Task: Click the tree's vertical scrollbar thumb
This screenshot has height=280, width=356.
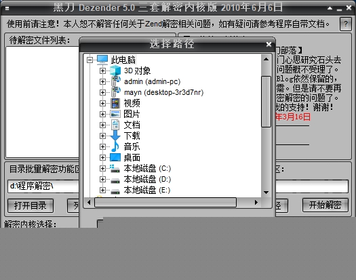Action: (266, 102)
